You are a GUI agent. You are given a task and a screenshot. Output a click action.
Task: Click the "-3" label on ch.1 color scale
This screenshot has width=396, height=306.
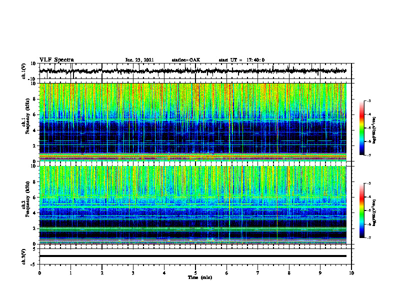click(369, 100)
